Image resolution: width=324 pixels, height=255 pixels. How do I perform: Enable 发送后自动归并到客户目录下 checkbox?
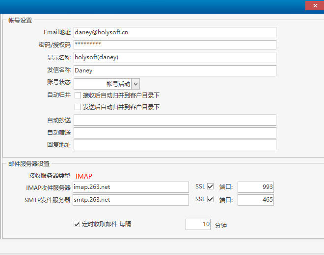point(78,107)
